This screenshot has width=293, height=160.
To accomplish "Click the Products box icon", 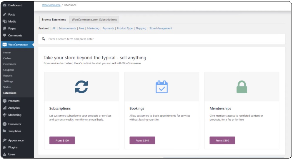I will click(5, 101).
